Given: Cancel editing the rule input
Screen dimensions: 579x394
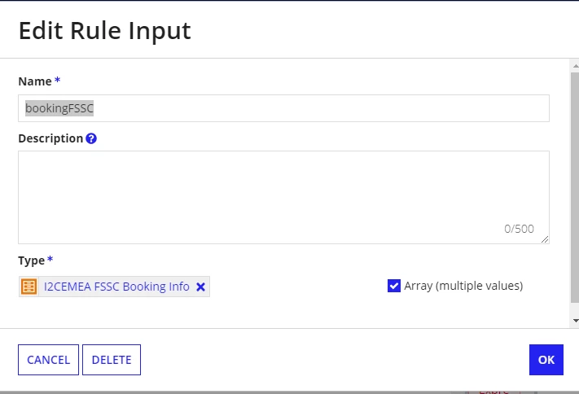Looking at the screenshot, I should [x=48, y=360].
